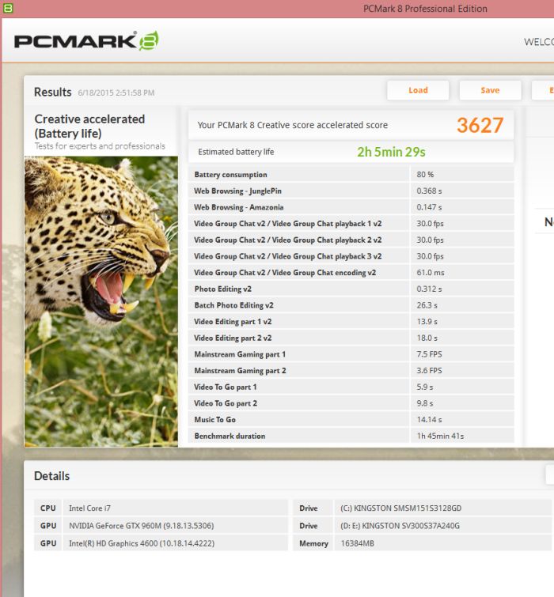
Task: Select Video Group Chat playback 3 v2 row
Action: coord(351,256)
